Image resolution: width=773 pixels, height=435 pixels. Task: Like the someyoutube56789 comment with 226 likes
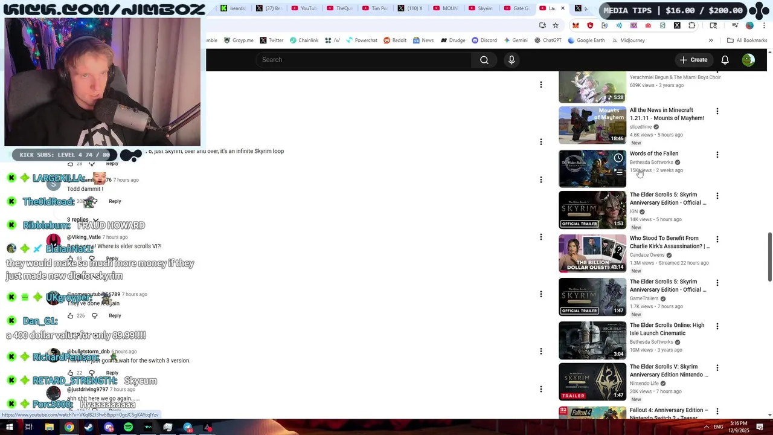click(x=70, y=315)
